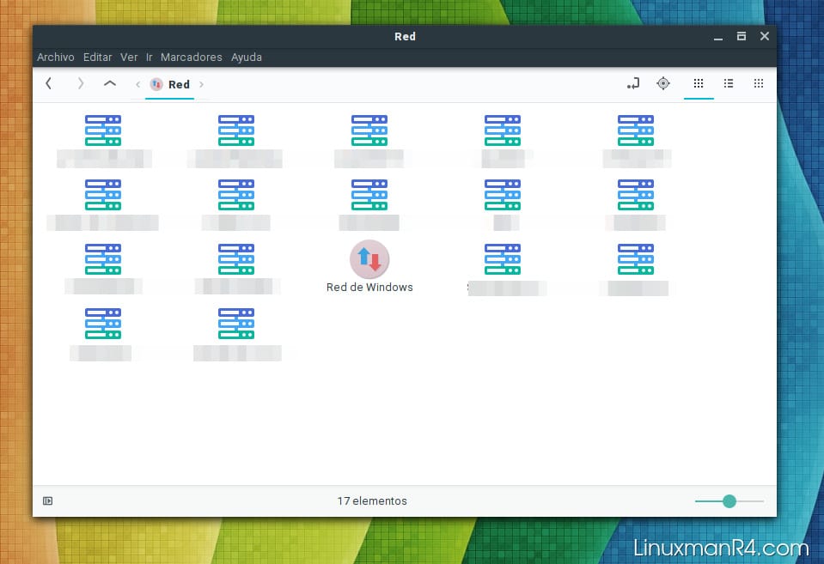Toggle the location entry bar icon
Screen dimensions: 824x564
tap(633, 84)
